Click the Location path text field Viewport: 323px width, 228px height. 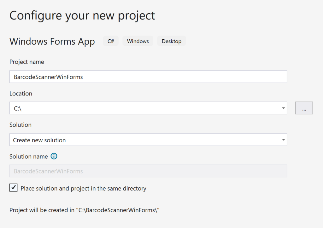click(145, 108)
